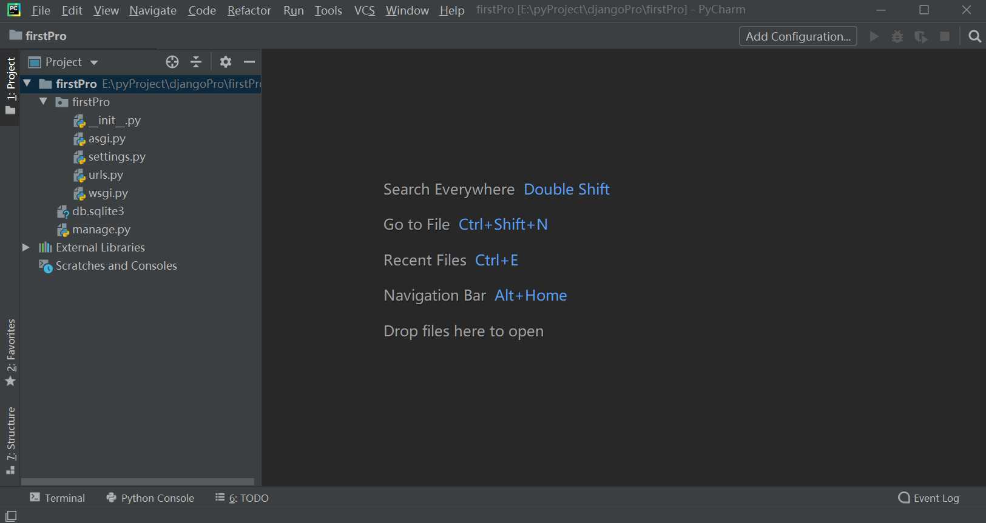Click the Debug bug icon
Viewport: 986px width, 523px height.
pyautogui.click(x=897, y=36)
